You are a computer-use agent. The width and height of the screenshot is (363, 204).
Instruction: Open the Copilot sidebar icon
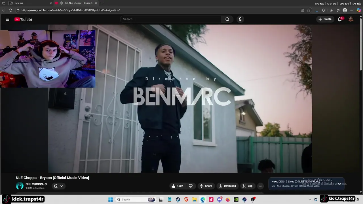pos(359,10)
